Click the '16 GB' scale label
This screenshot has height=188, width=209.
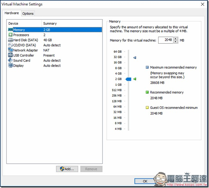point(118,62)
